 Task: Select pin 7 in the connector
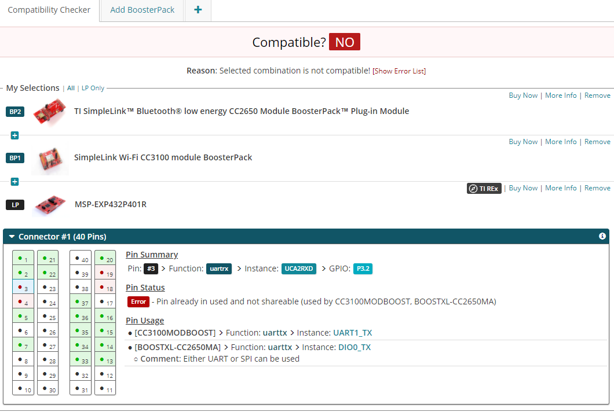pos(23,345)
